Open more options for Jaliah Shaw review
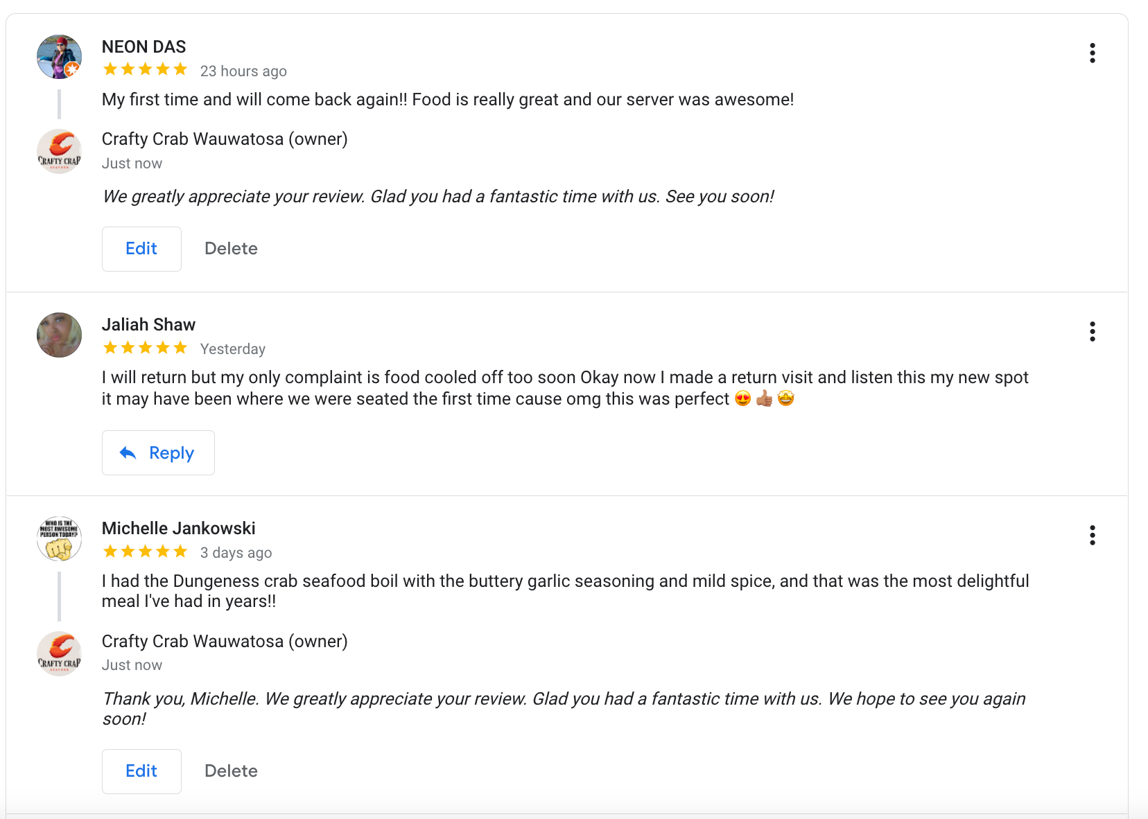1148x819 pixels. [1092, 331]
